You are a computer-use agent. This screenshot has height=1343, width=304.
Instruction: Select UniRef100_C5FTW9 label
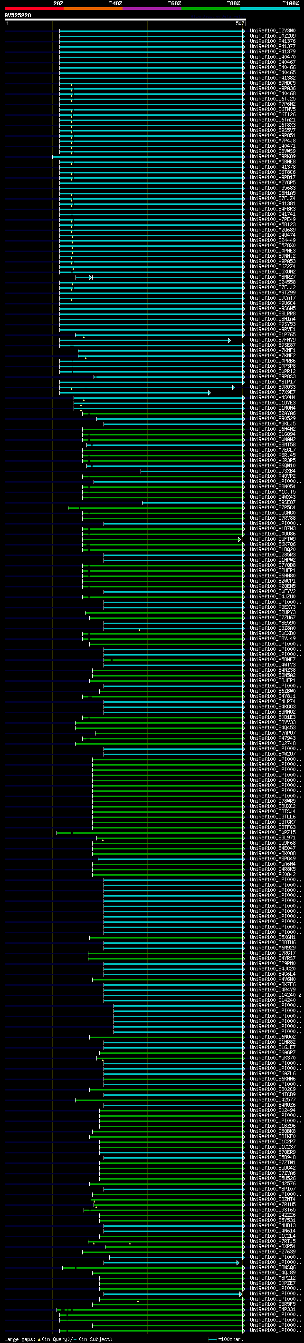(273, 539)
